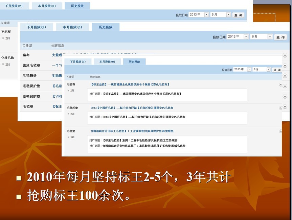Click 推广标题 line 含增值税含运费特供家具厂

(137, 146)
